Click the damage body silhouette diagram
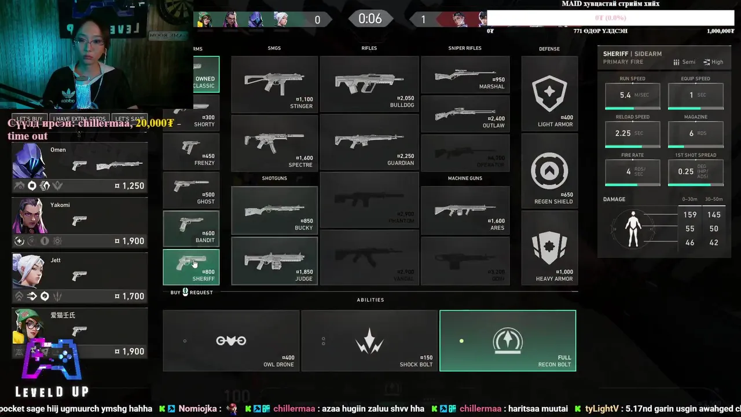 coord(634,229)
